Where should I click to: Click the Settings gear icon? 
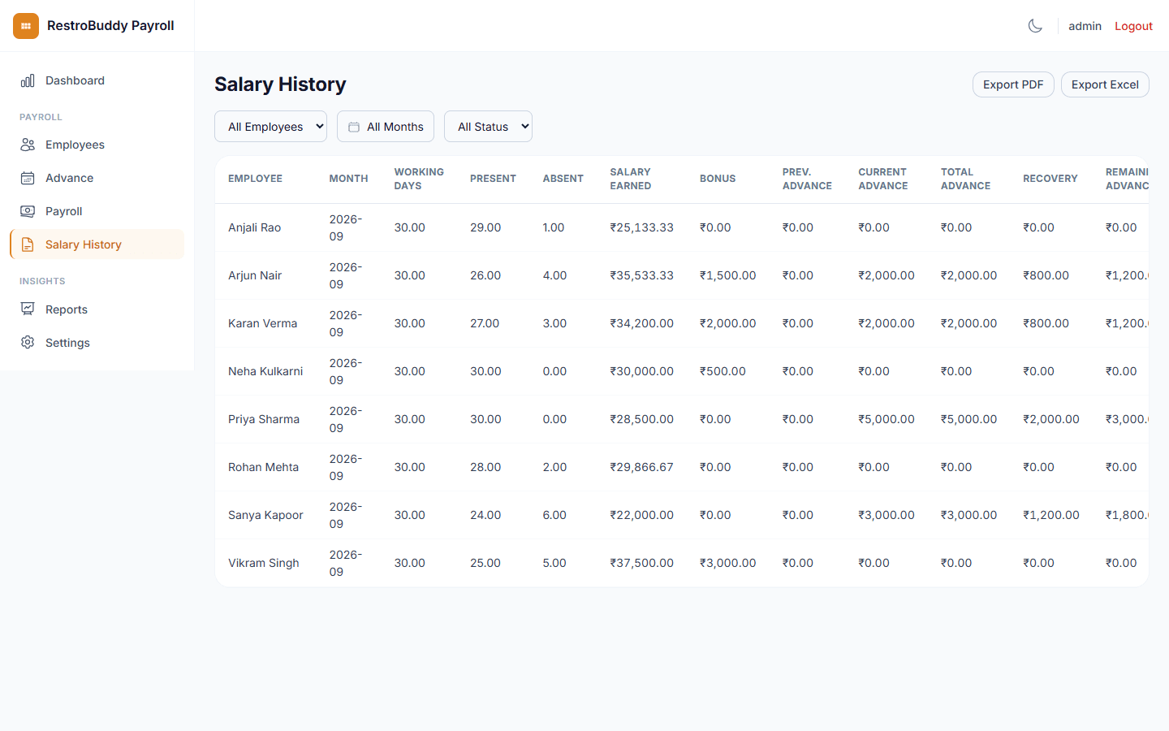(x=28, y=343)
